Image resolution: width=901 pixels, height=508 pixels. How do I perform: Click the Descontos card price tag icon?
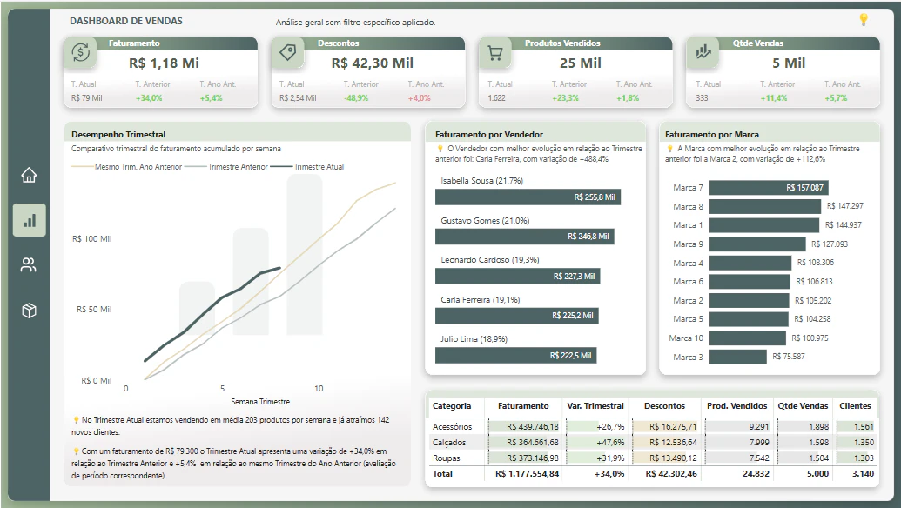click(287, 53)
